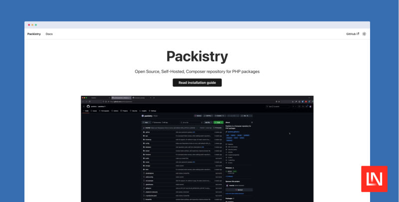Click the Read installation guide button
399x202 pixels.
(197, 82)
